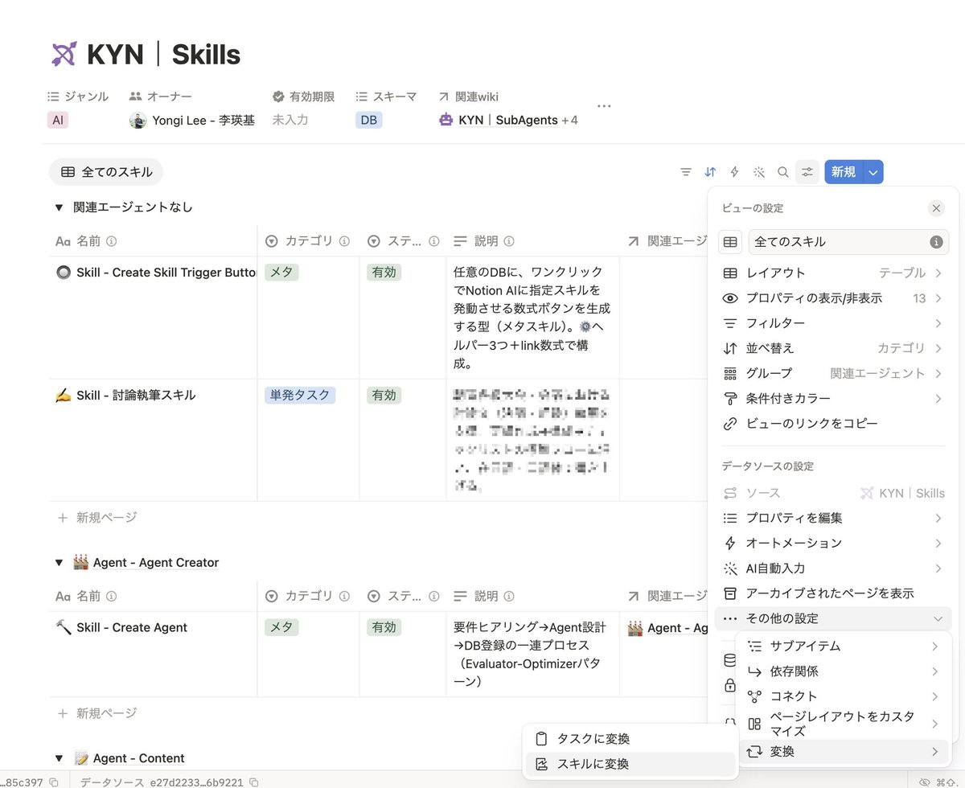965x788 pixels.
Task: Click info icon beside カテゴリ in Agent Creator group
Action: 344,596
